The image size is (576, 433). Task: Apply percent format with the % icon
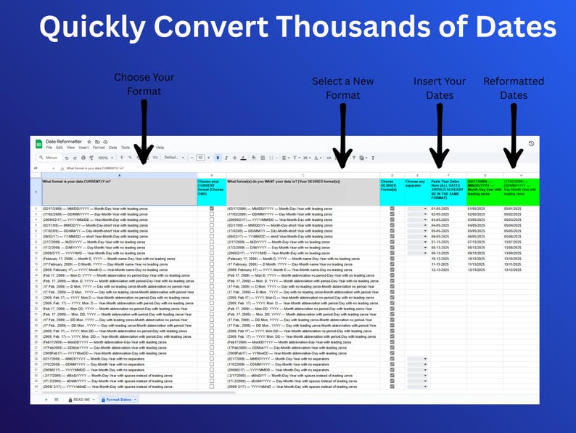point(130,158)
